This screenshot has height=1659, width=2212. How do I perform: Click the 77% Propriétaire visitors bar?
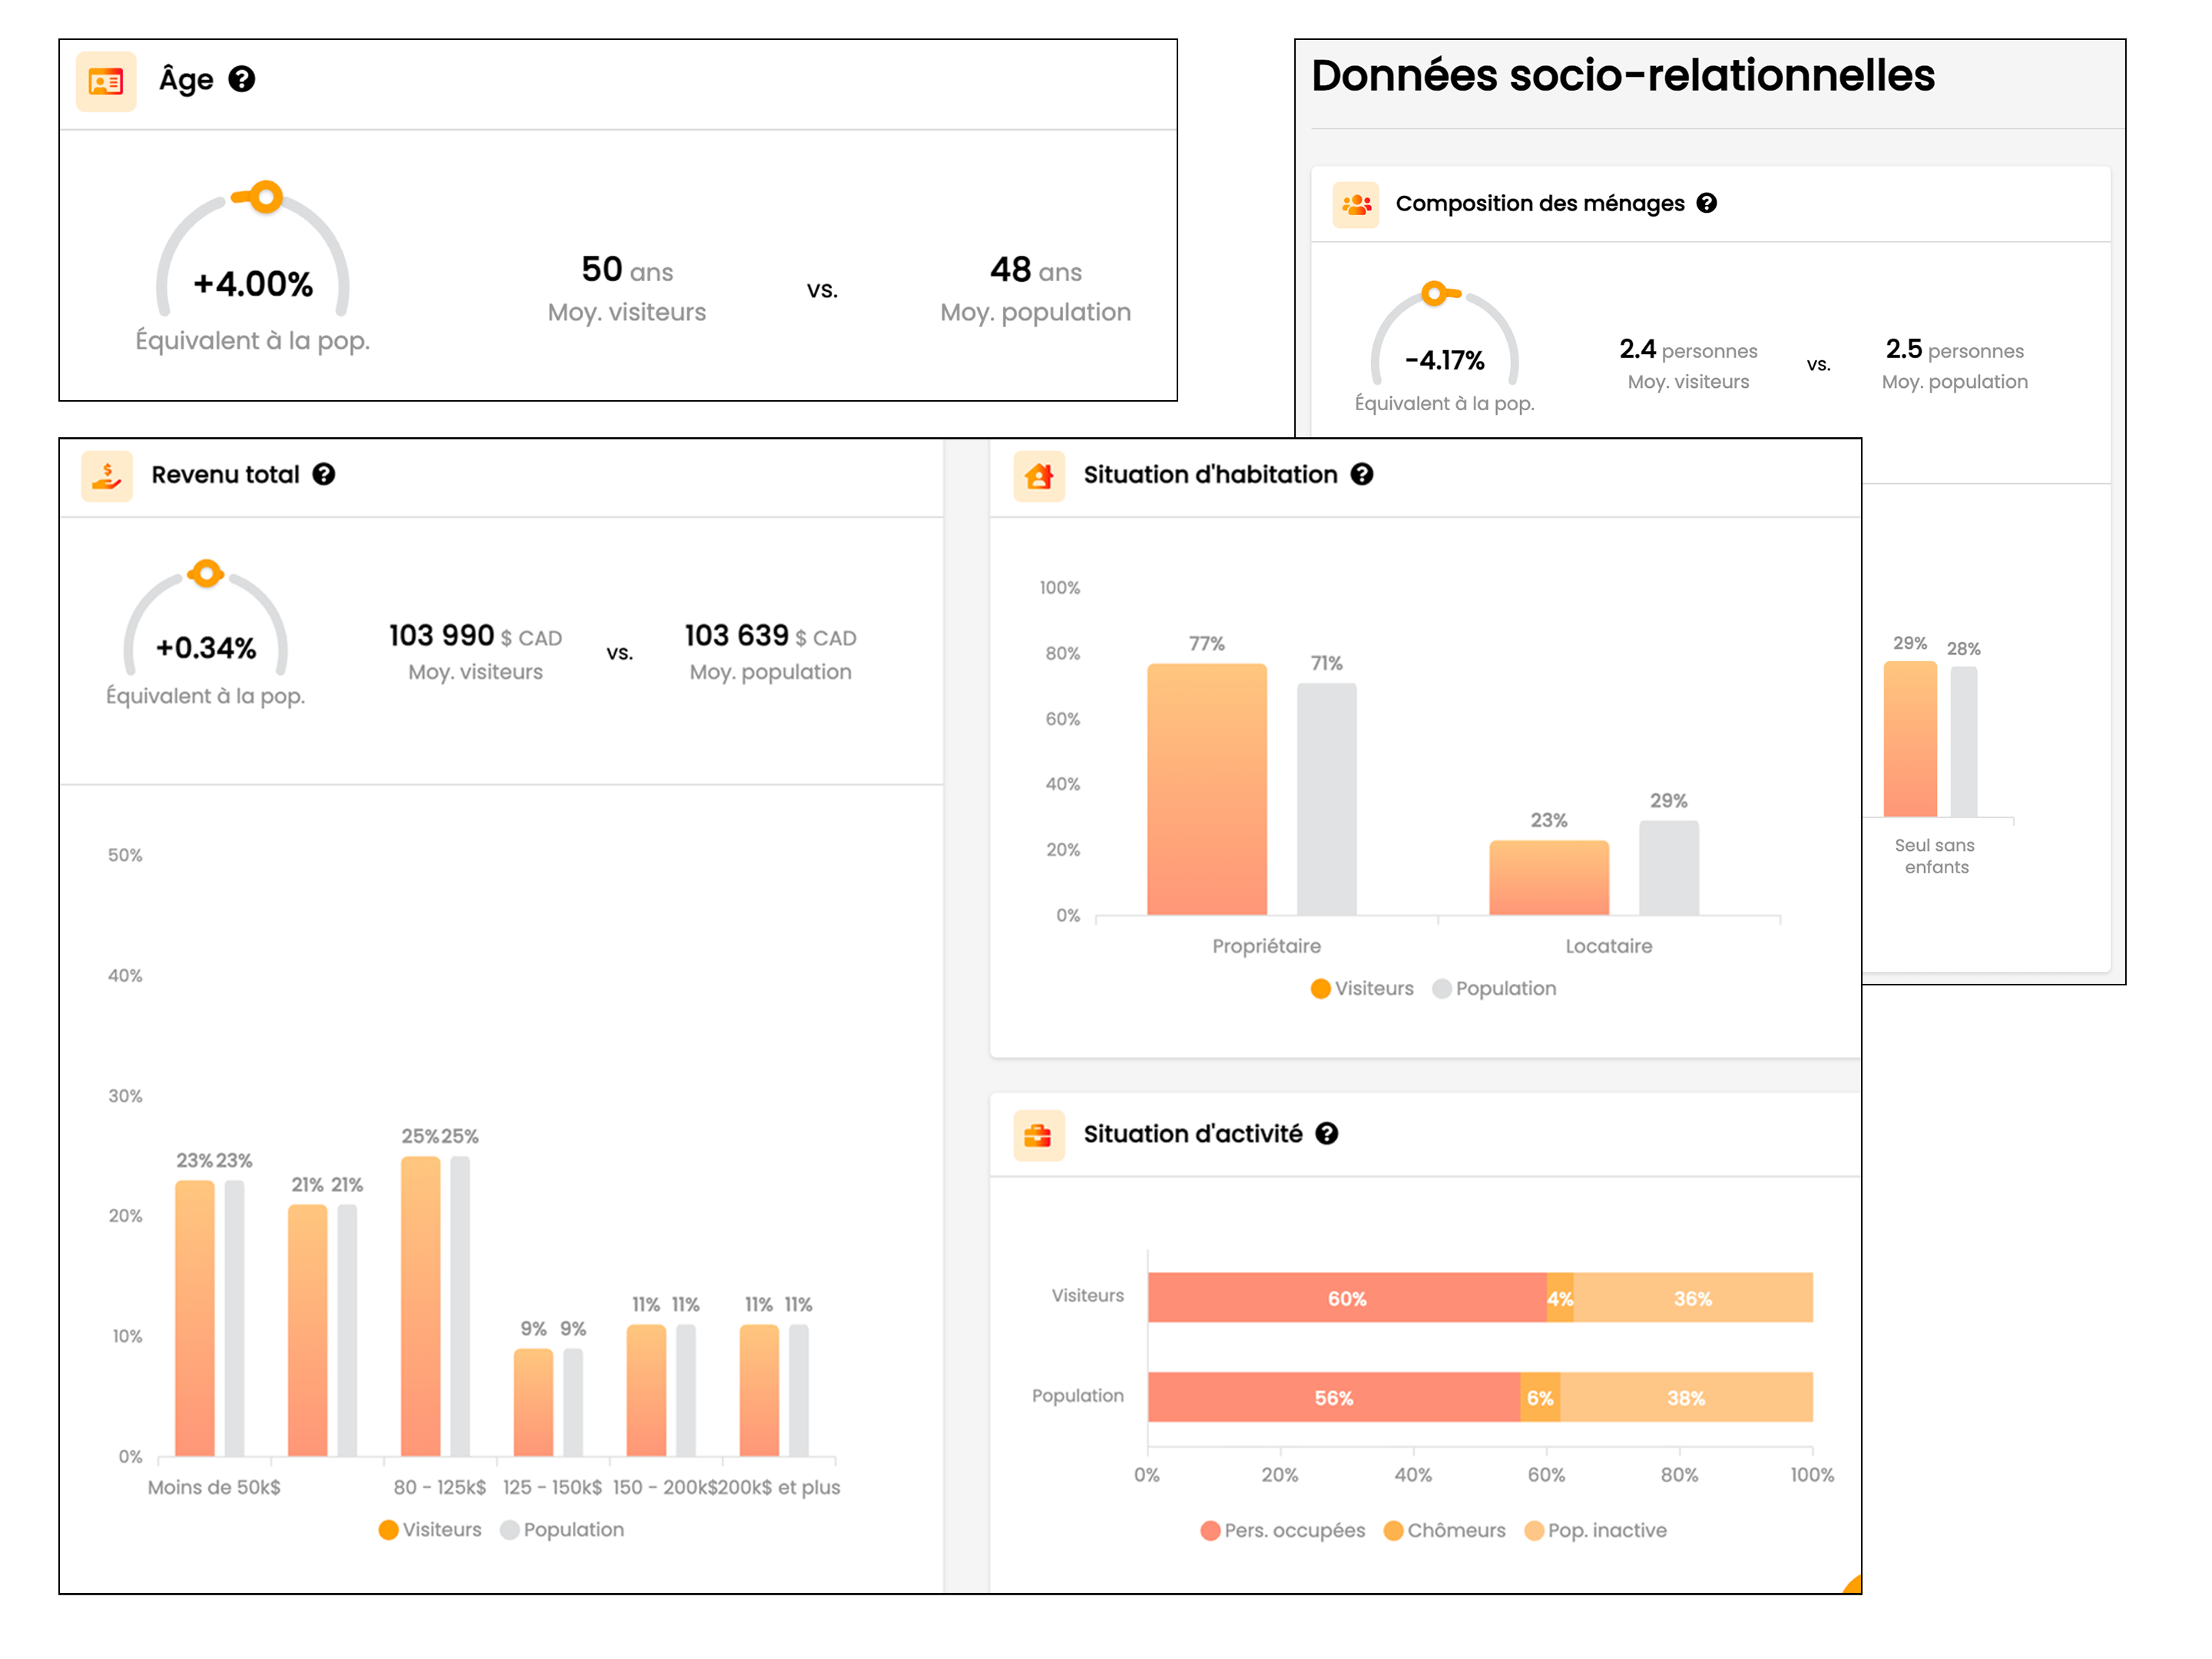point(1206,790)
